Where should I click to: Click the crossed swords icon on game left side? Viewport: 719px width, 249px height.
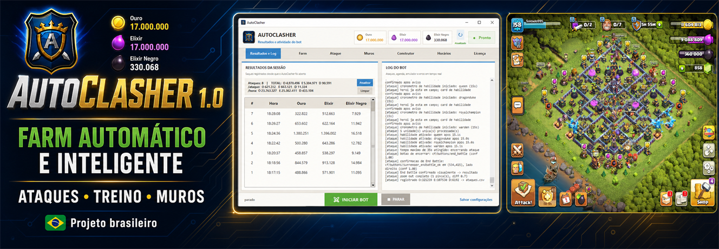tap(517, 150)
